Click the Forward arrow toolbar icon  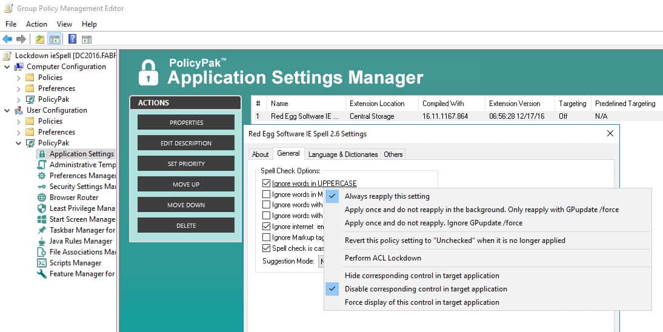pyautogui.click(x=21, y=39)
